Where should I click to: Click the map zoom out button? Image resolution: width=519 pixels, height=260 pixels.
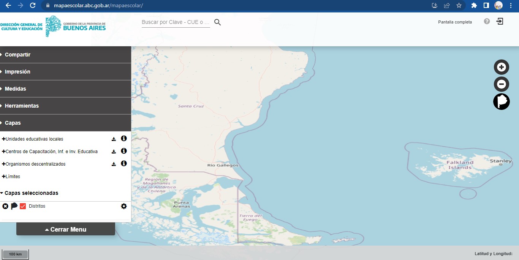coord(502,84)
